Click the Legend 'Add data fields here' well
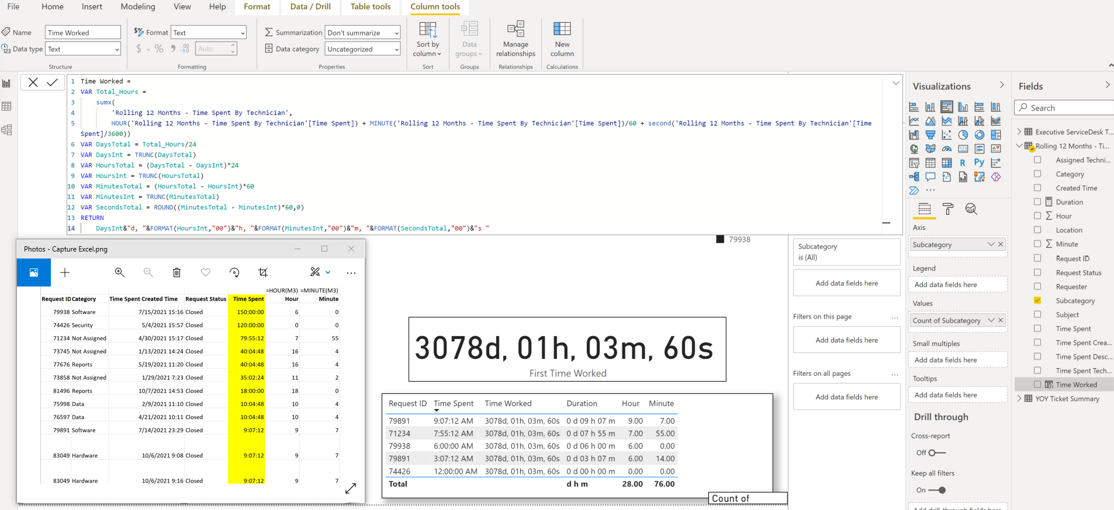Screen dimensions: 1114x510 [957, 285]
